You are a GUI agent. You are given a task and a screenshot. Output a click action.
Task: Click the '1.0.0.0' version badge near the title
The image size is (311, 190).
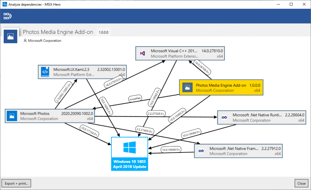tap(103, 32)
